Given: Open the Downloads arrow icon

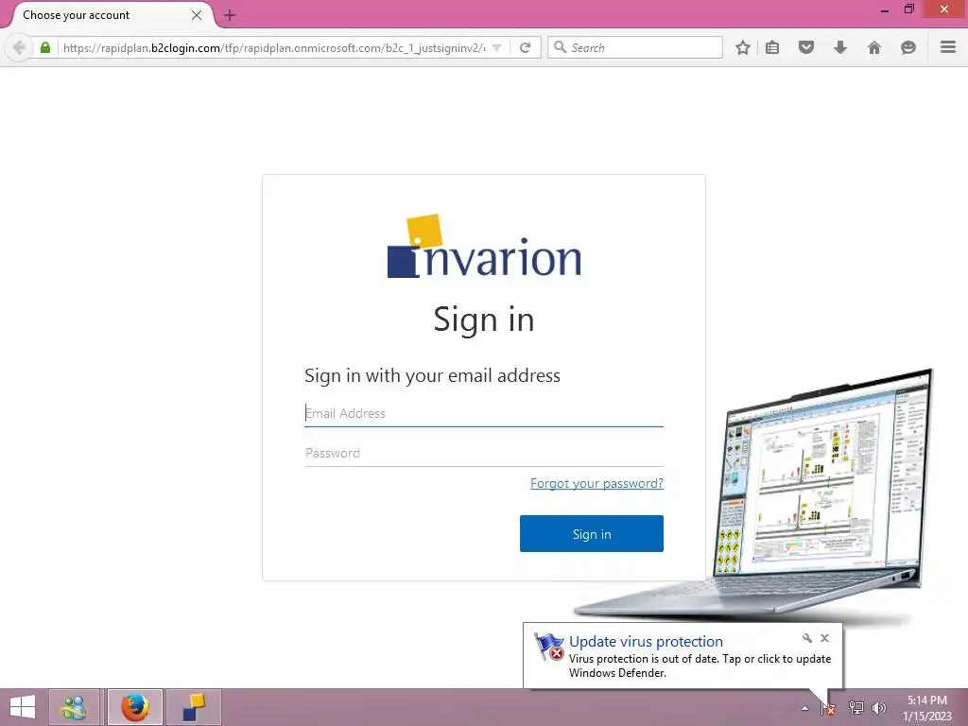Looking at the screenshot, I should [x=840, y=47].
